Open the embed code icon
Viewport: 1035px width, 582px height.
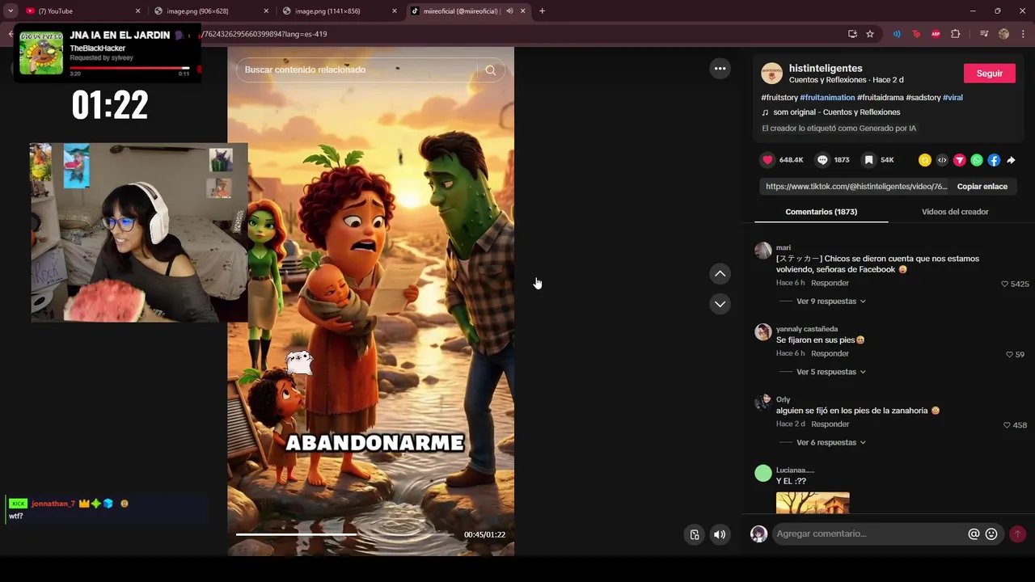pyautogui.click(x=942, y=160)
